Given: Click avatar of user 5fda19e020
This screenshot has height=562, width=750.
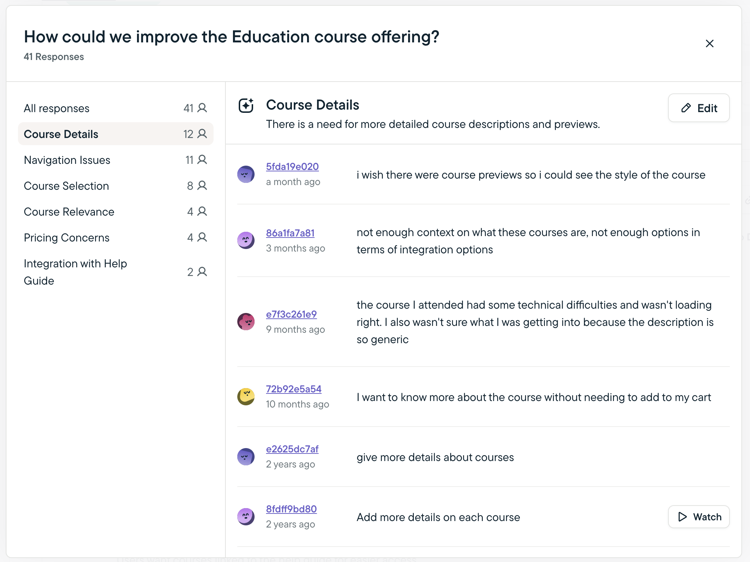Looking at the screenshot, I should coord(246,174).
